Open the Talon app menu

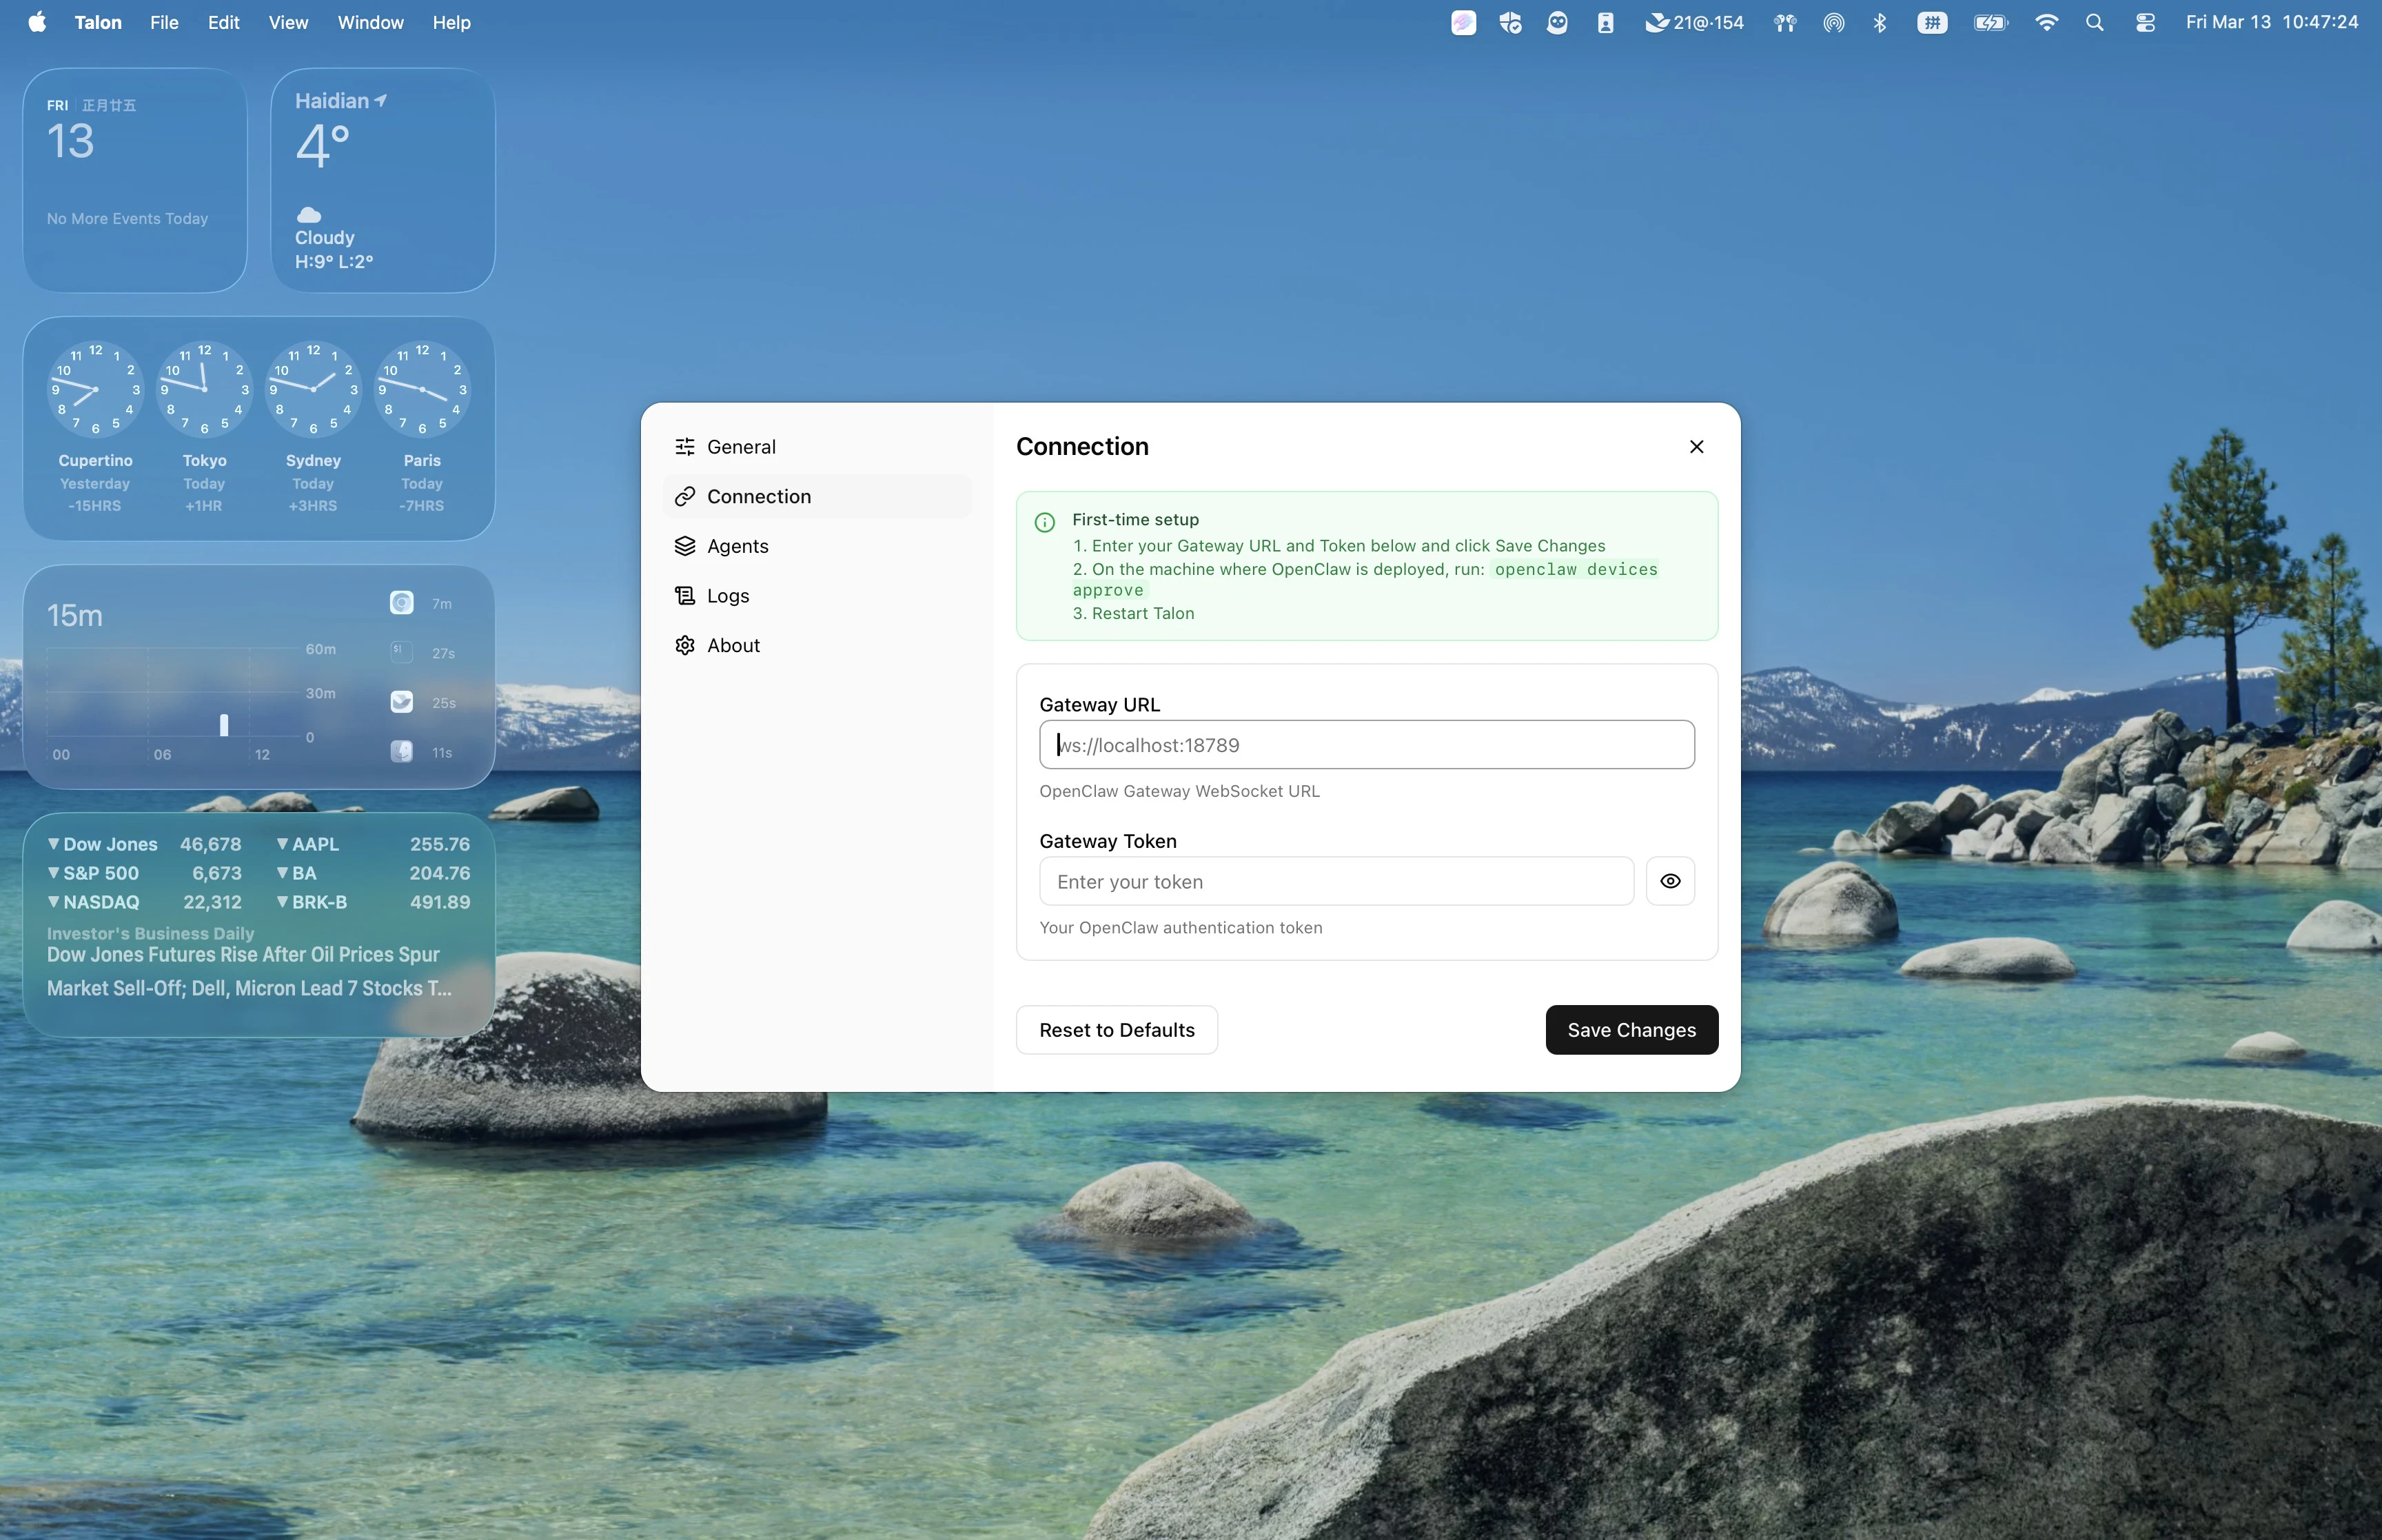click(x=98, y=22)
